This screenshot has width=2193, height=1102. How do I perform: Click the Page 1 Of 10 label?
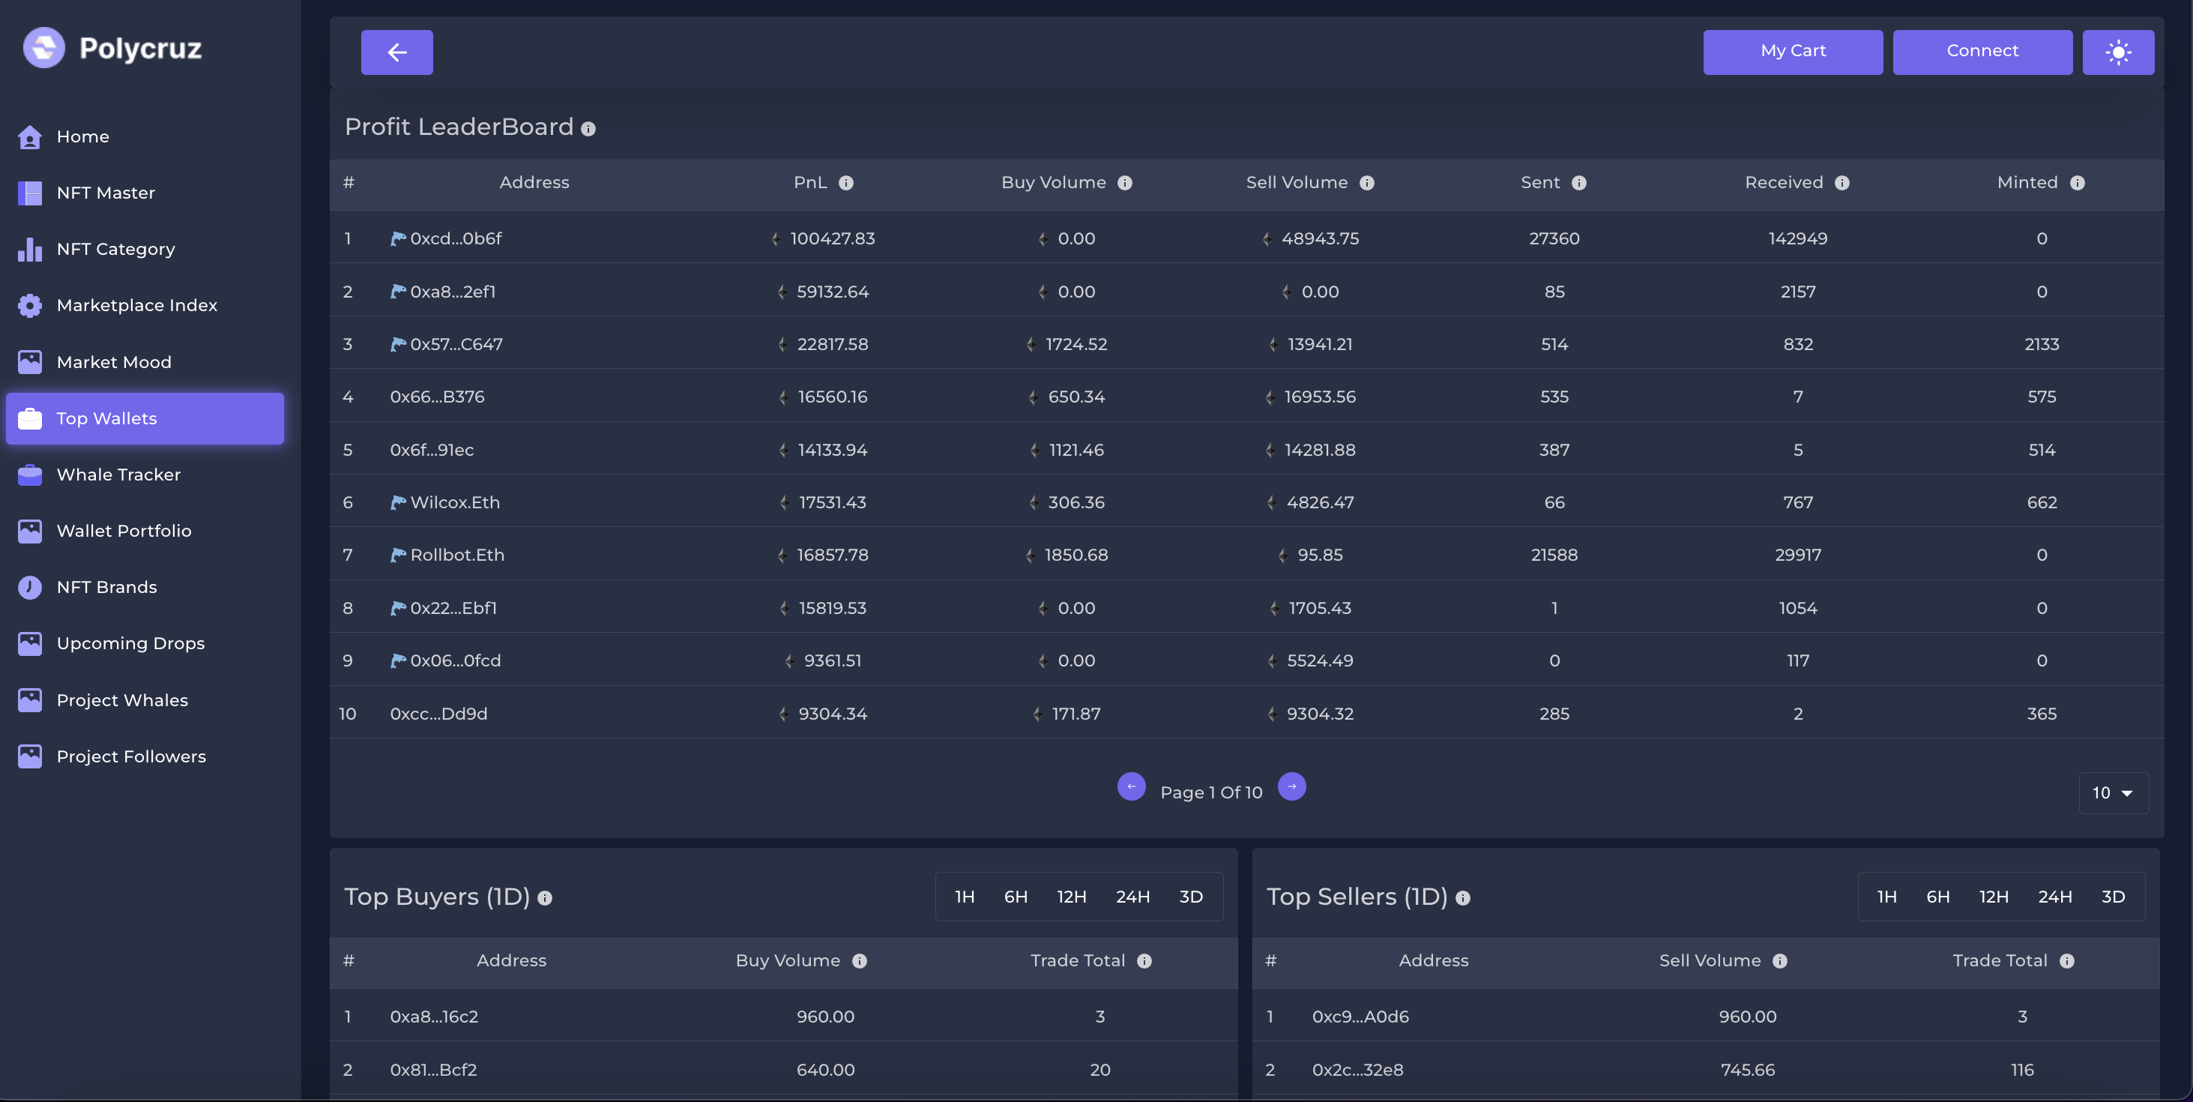[1211, 793]
